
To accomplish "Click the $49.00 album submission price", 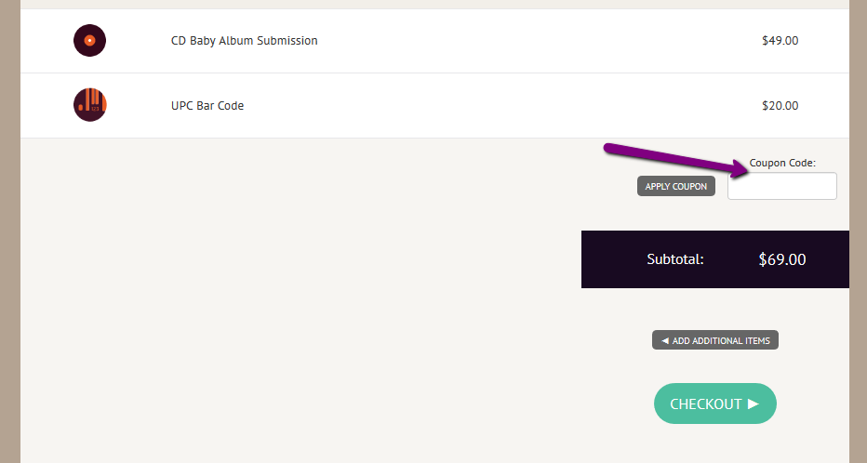I will pyautogui.click(x=780, y=40).
